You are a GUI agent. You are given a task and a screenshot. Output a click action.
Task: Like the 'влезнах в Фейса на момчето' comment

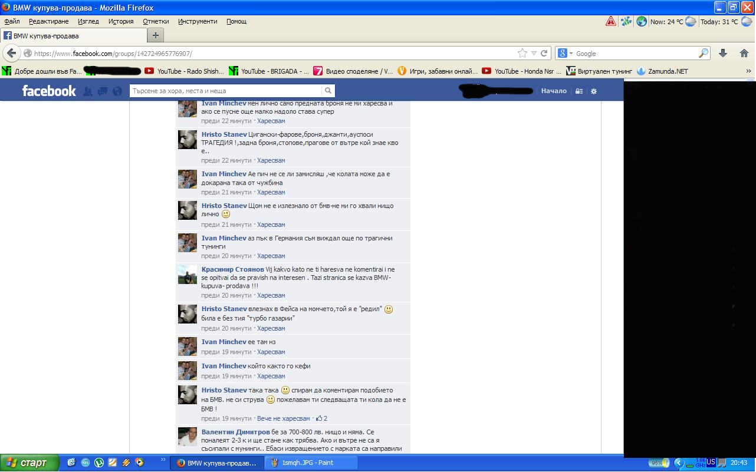point(271,328)
